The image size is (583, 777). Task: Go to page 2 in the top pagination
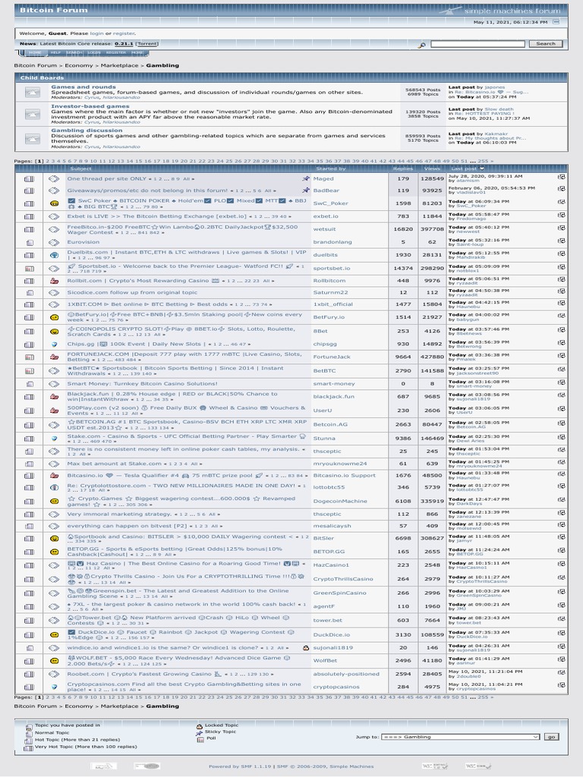coord(48,161)
